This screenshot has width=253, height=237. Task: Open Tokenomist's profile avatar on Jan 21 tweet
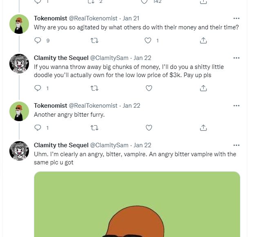point(19,24)
